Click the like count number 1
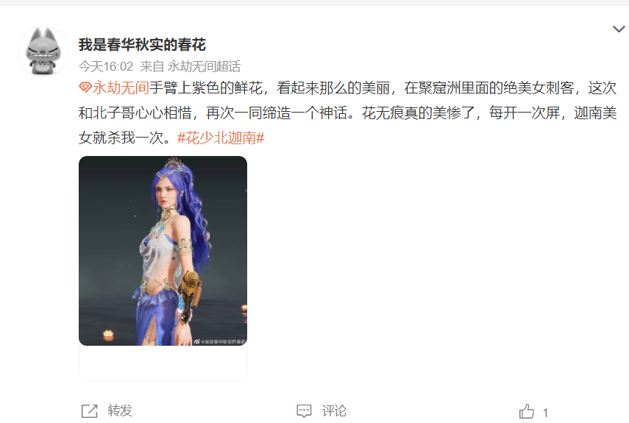Viewport: 629px width, 423px height. tap(545, 413)
